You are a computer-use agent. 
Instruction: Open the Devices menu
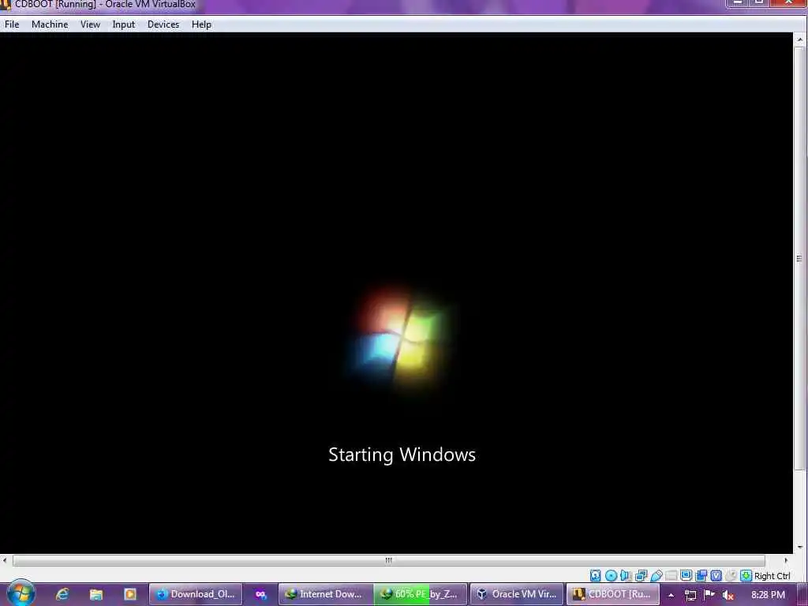point(163,24)
